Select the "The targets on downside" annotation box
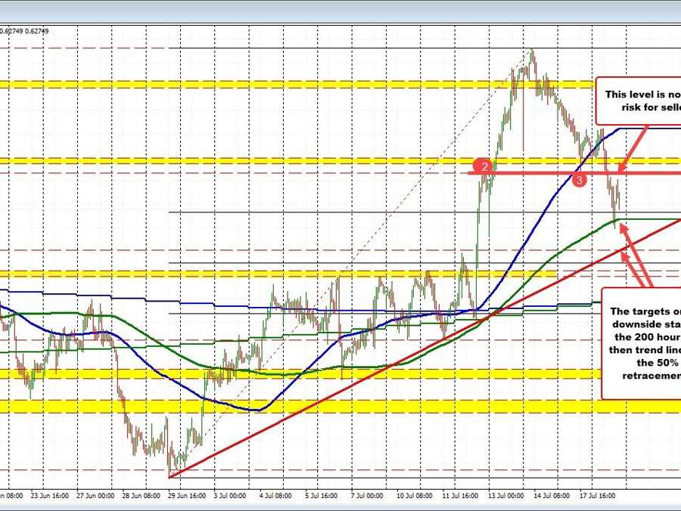Image resolution: width=681 pixels, height=511 pixels. tap(642, 342)
